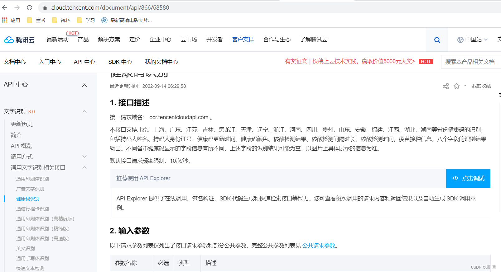Click the 1. 接口描述 heading
Viewport: 501px width, 272px height.
[130, 103]
